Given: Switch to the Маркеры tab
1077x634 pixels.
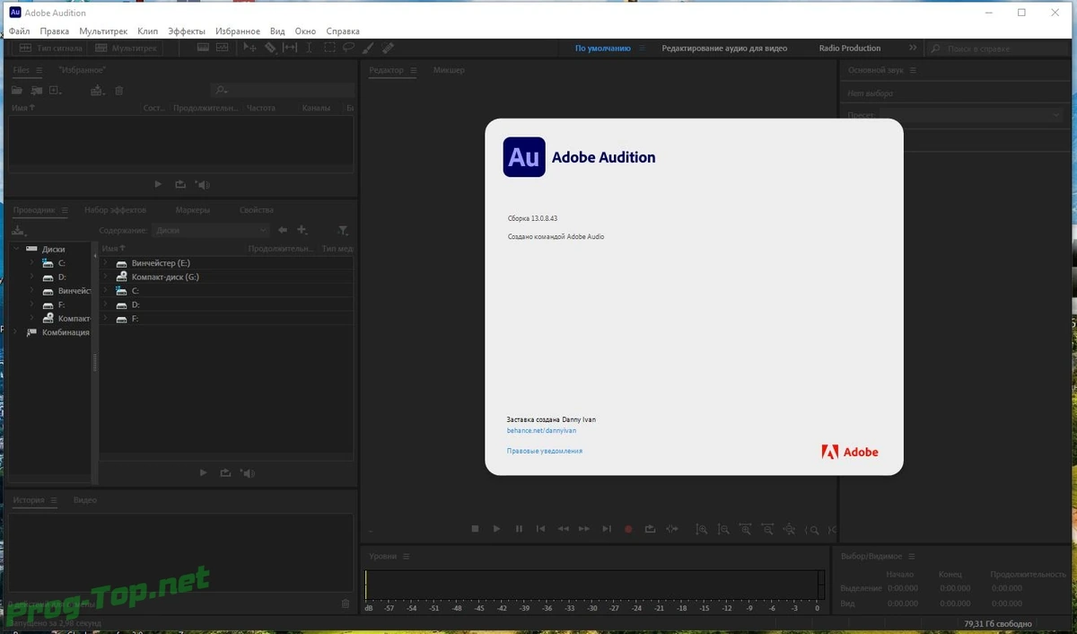Looking at the screenshot, I should pyautogui.click(x=193, y=210).
